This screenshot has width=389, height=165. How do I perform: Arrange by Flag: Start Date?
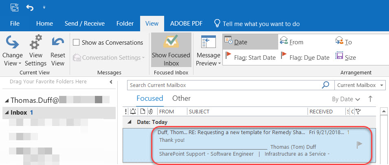coord(251,57)
